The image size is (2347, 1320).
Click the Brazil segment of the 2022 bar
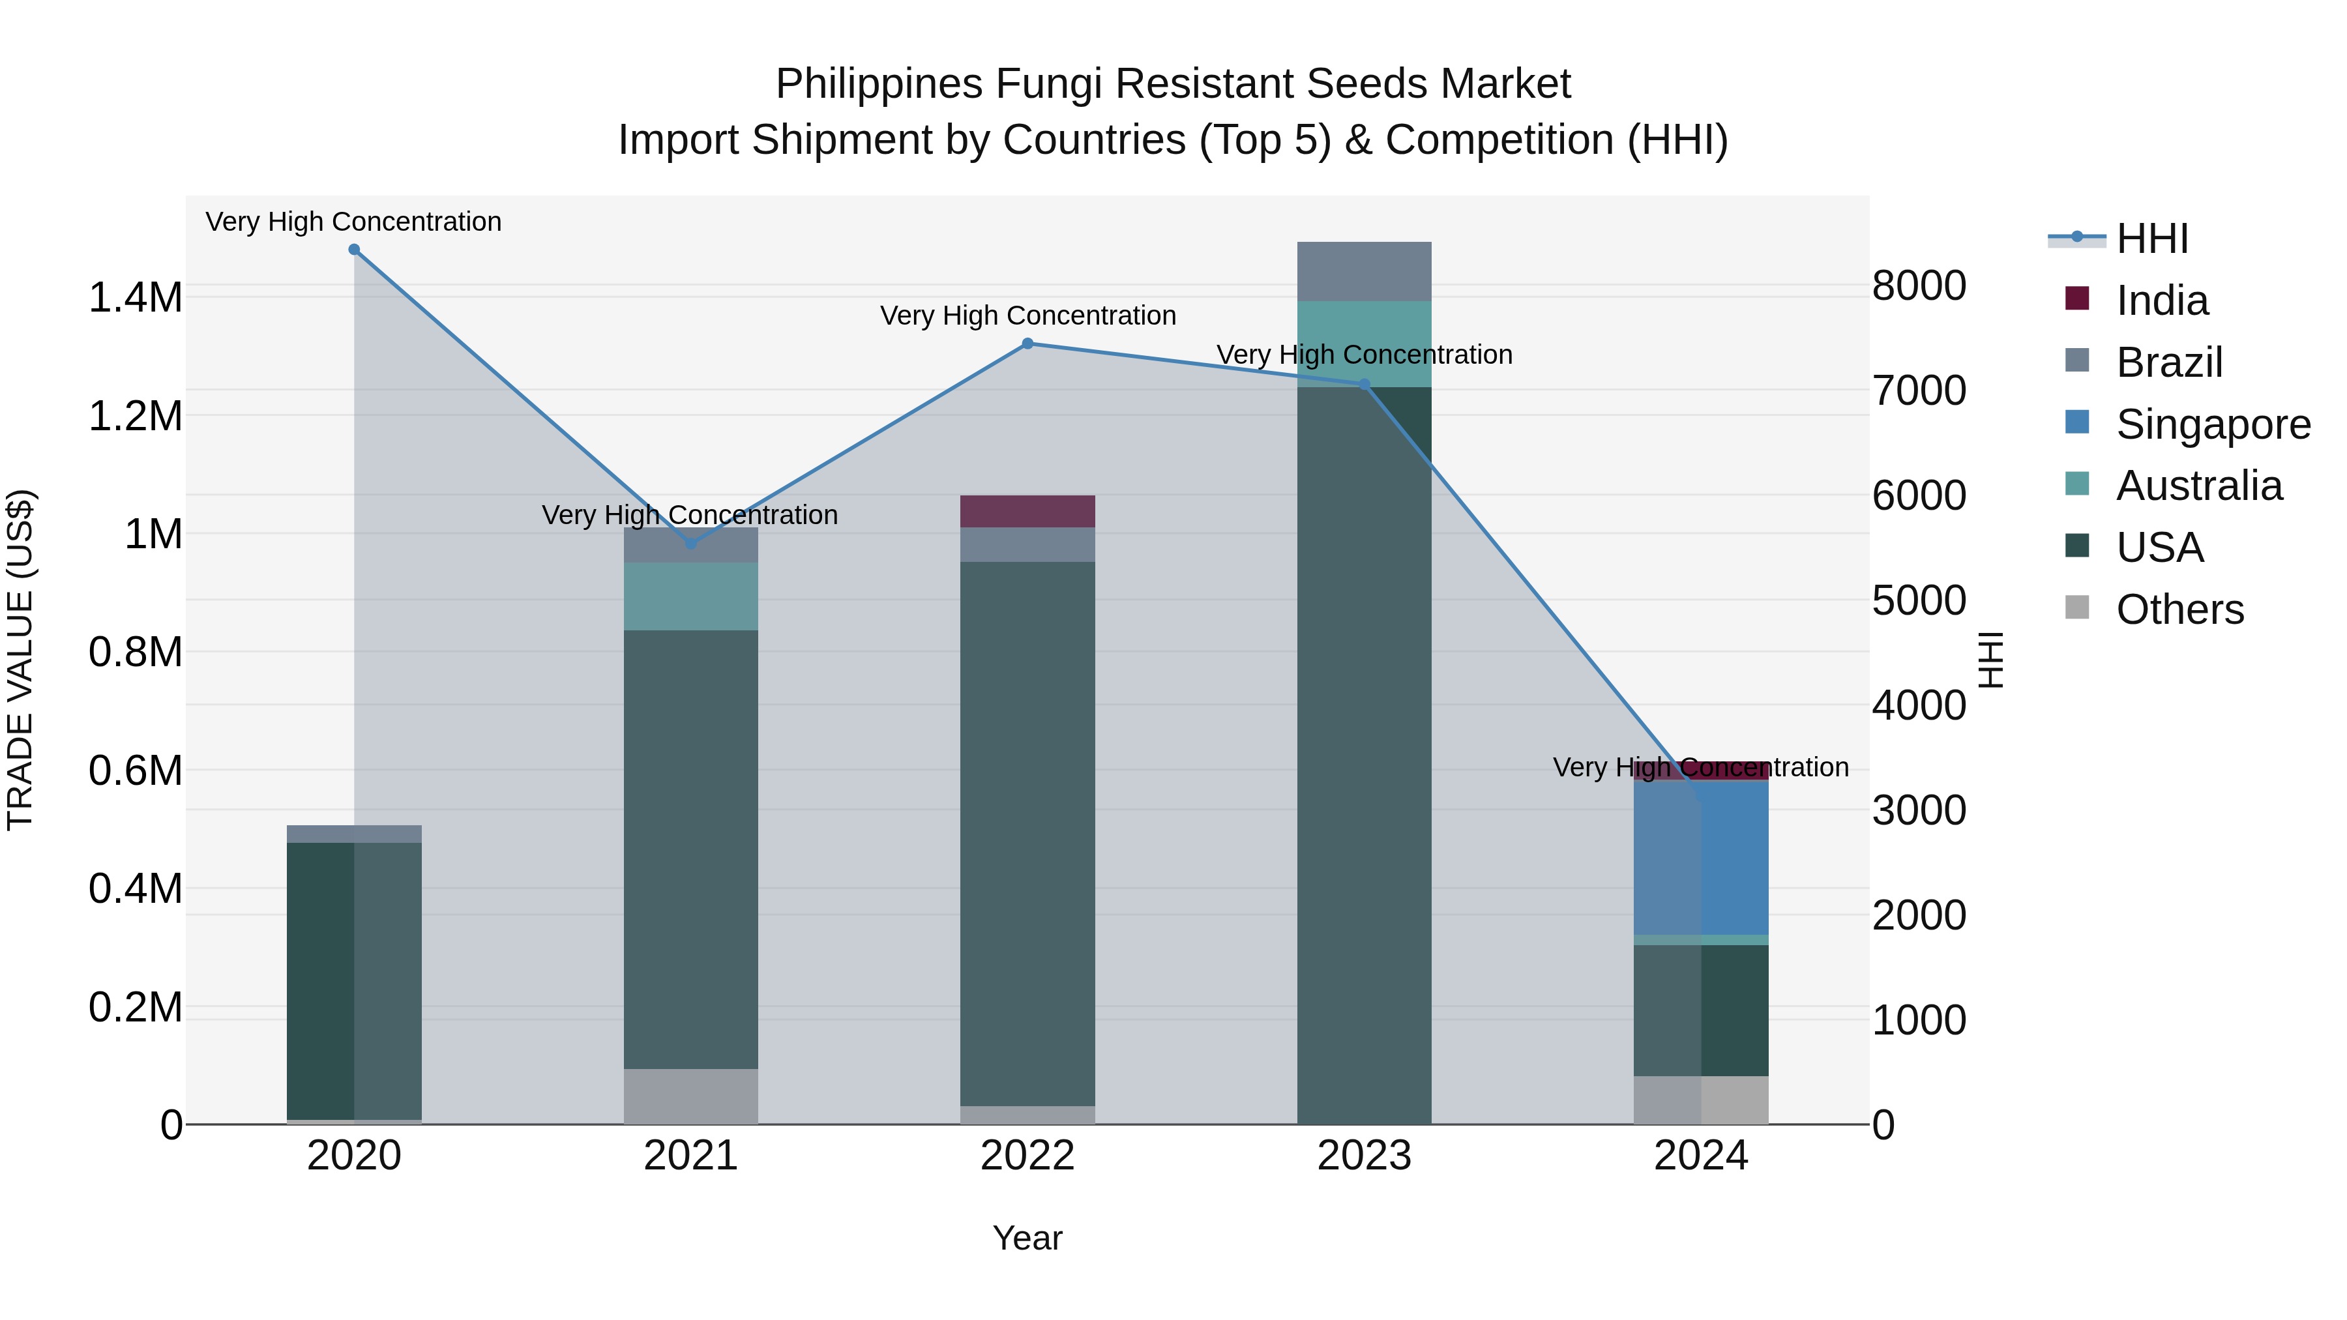(x=1027, y=545)
